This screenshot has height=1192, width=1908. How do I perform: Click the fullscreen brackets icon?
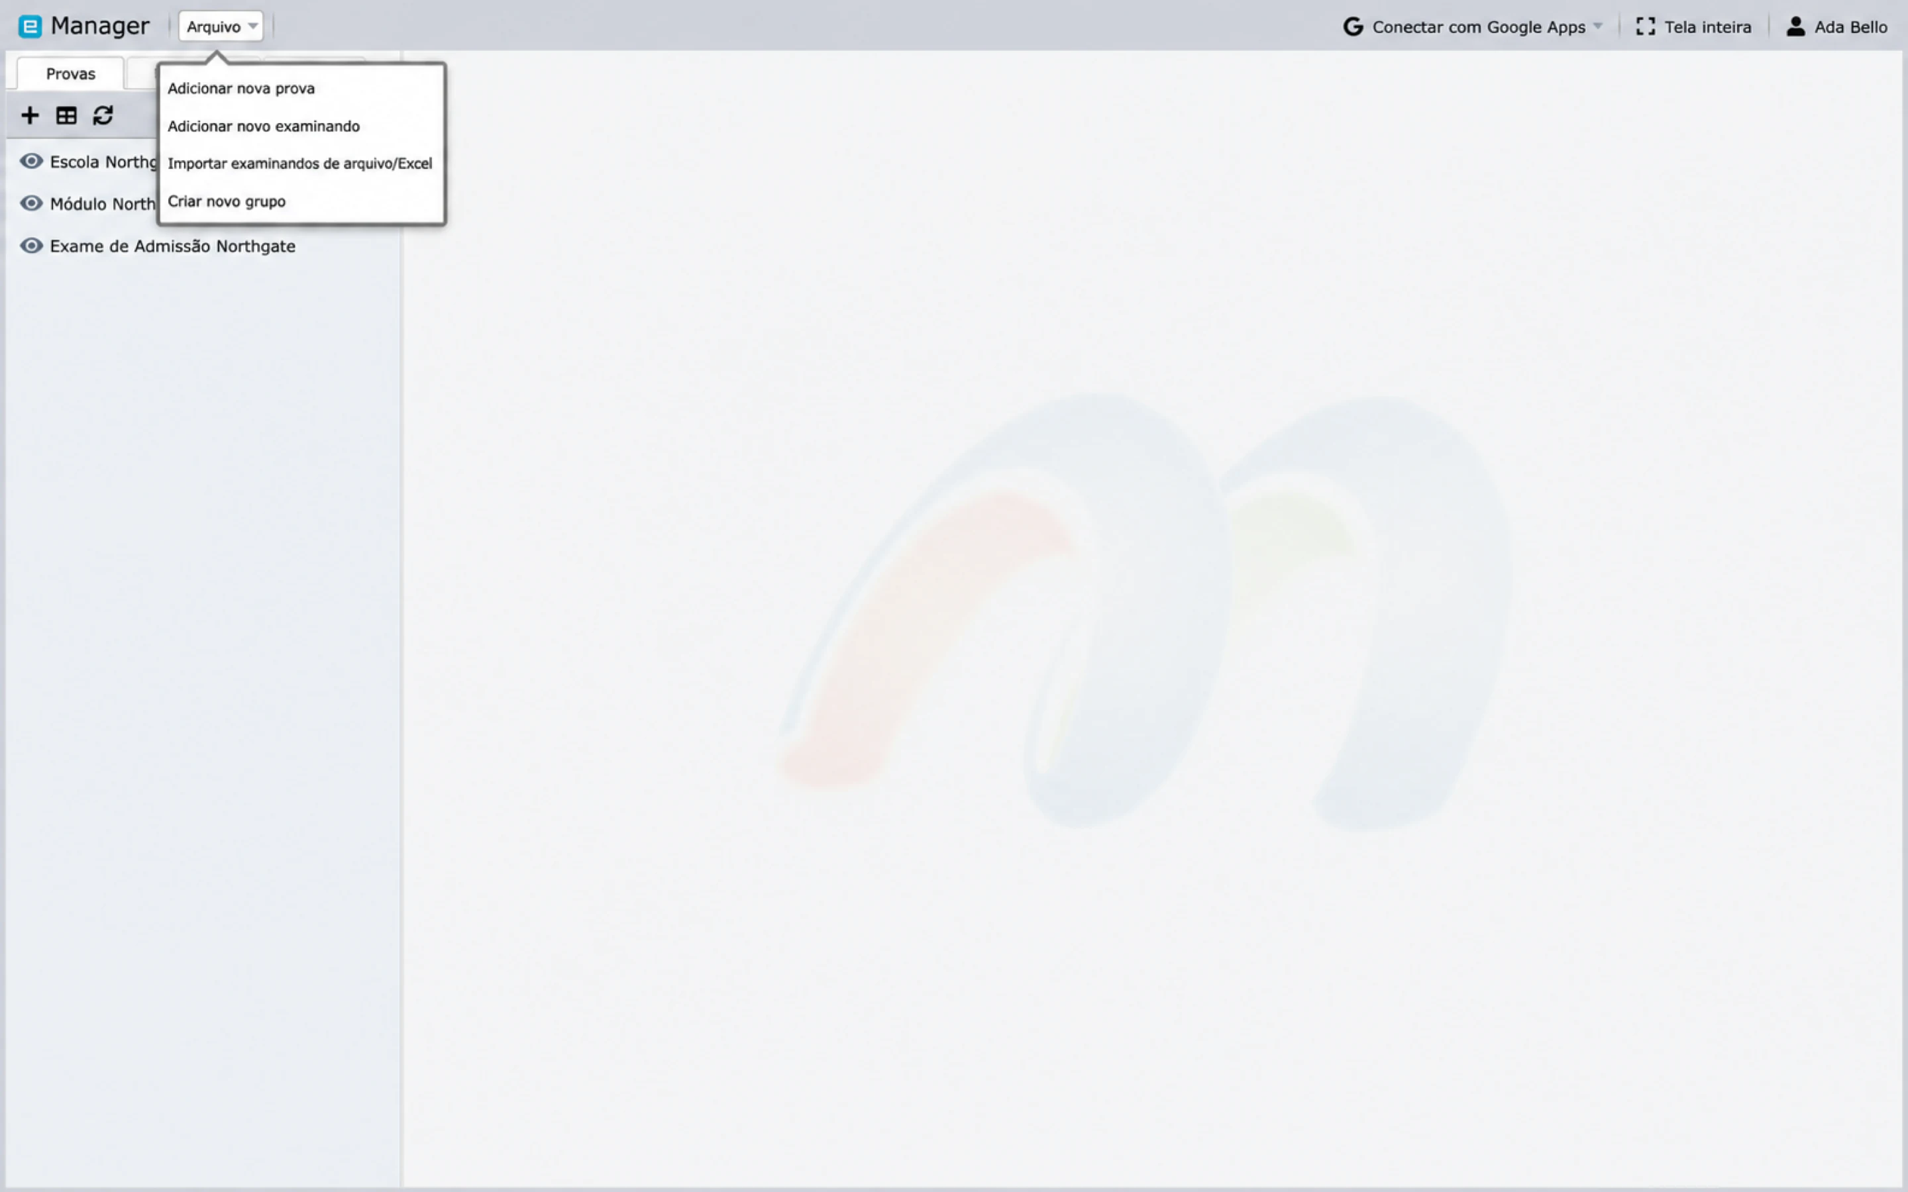point(1646,26)
